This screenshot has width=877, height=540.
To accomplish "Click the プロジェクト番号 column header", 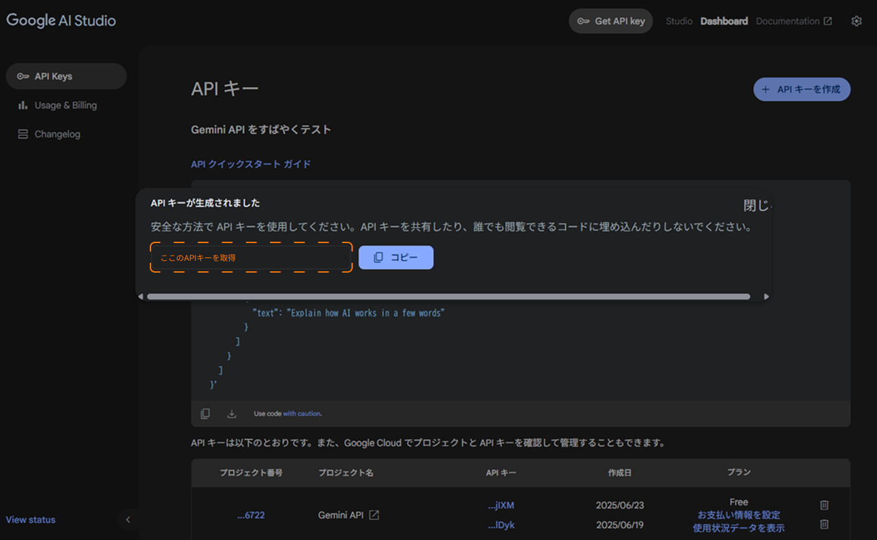I will click(251, 473).
